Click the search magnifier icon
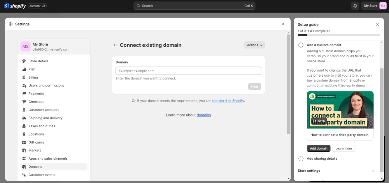This screenshot has height=183, width=389. (x=138, y=6)
